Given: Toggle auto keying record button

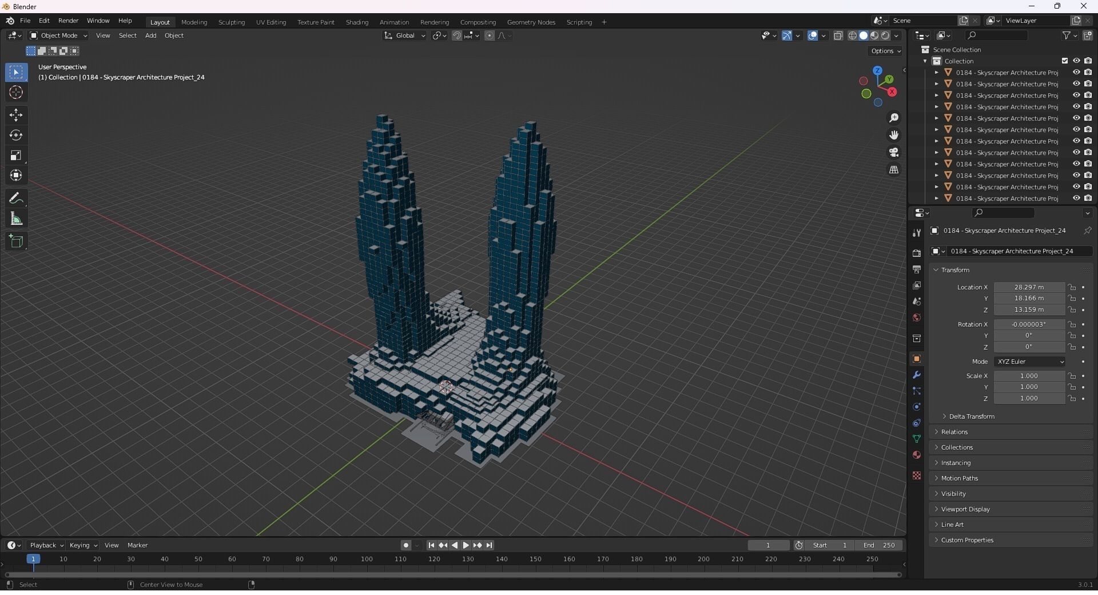Looking at the screenshot, I should click(x=406, y=545).
